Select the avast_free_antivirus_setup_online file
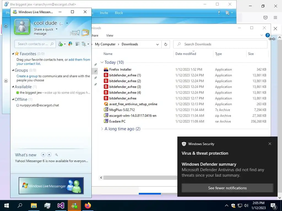The image size is (282, 211). [x=133, y=104]
